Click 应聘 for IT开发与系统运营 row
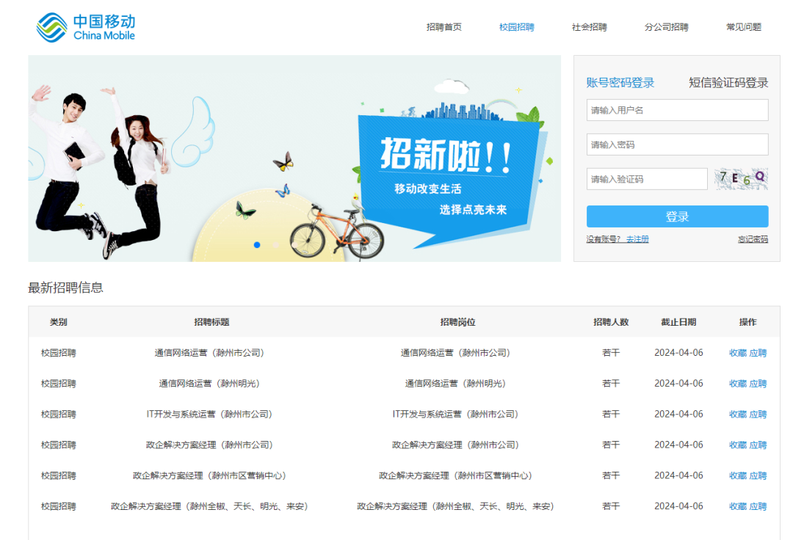 point(758,415)
